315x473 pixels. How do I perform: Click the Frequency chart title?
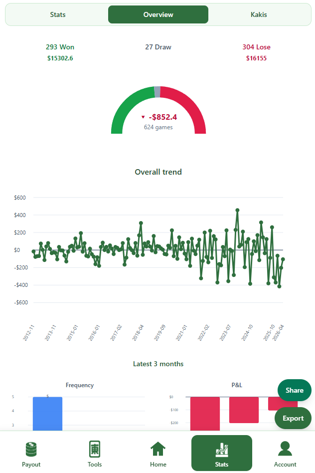(80, 385)
